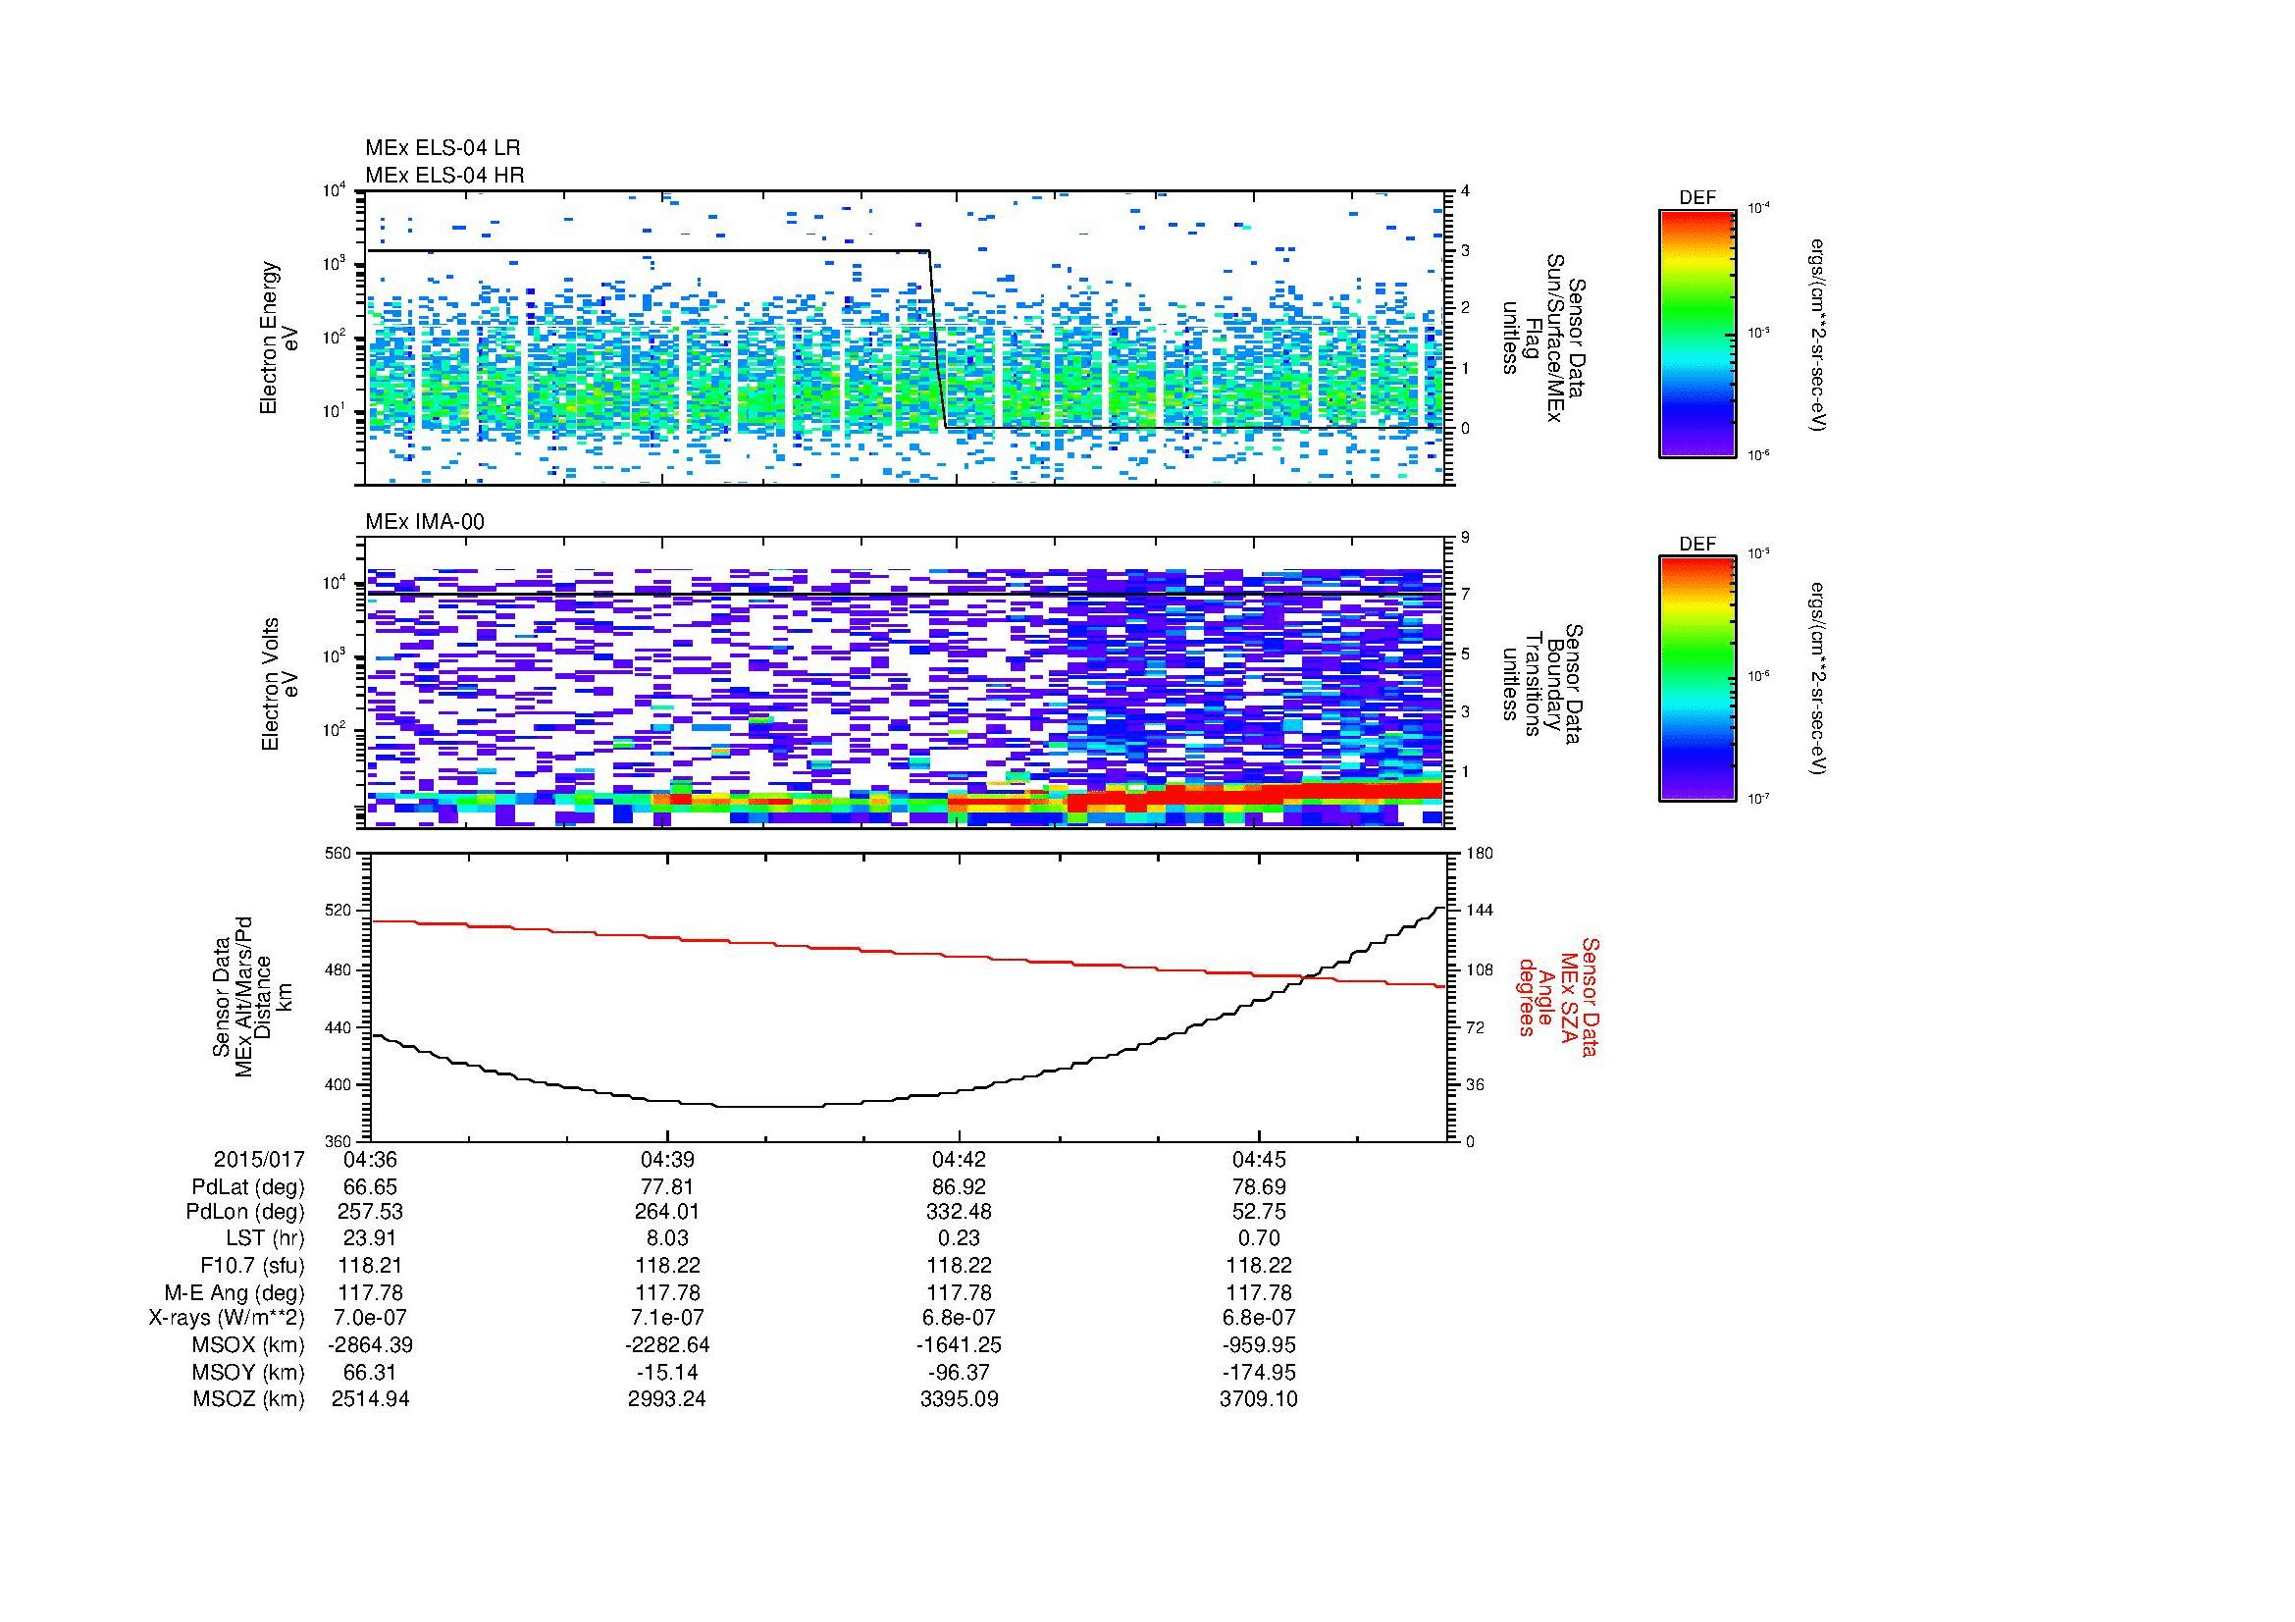The image size is (2295, 1622).
Task: Click the SZA axis tick 144
Action: (x=1480, y=912)
